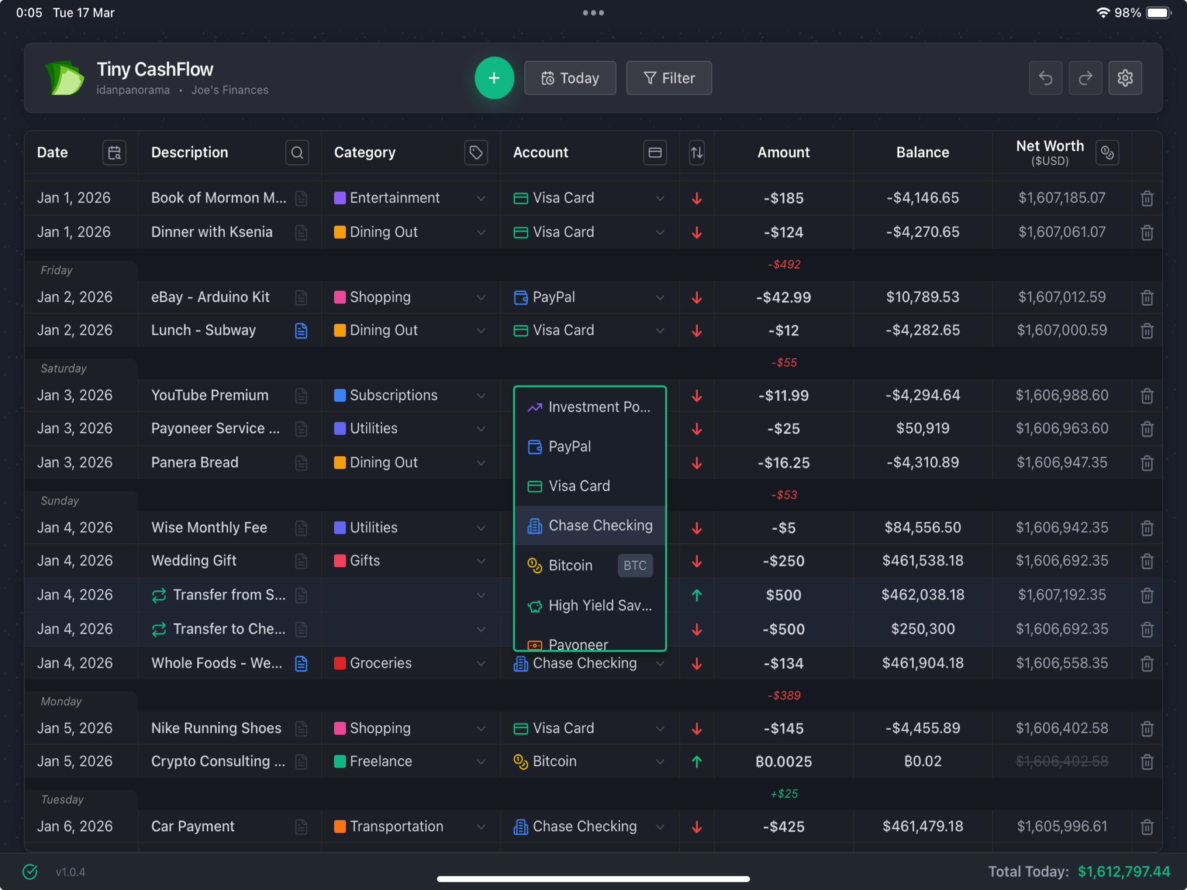Expand the Subscriptions category dropdown
The height and width of the screenshot is (890, 1187).
coord(480,395)
